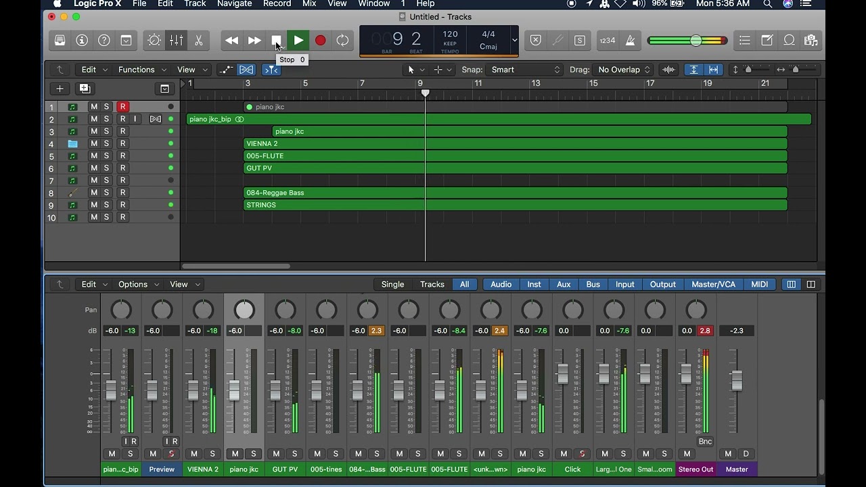Open the Library panel button
866x487 pixels.
click(60, 41)
